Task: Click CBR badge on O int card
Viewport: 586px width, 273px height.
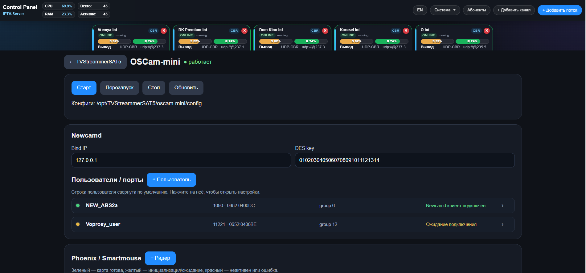Action: click(x=476, y=31)
